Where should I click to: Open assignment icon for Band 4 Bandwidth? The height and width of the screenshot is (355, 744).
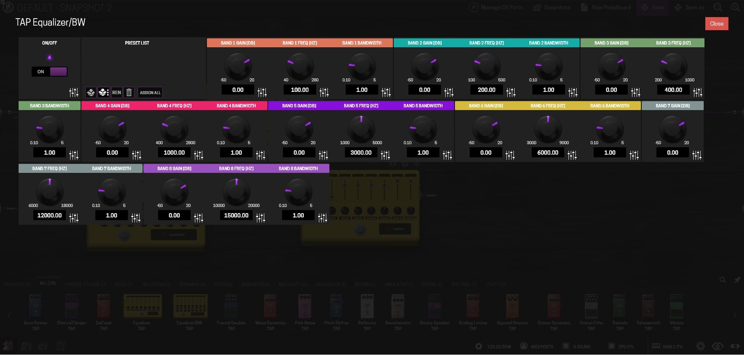click(260, 155)
